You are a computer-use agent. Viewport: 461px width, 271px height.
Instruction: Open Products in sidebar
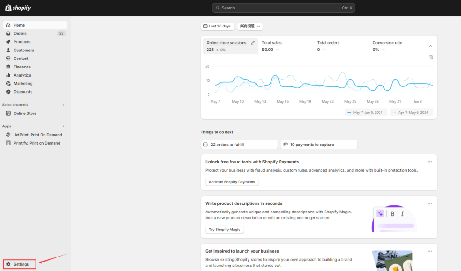(x=35, y=42)
